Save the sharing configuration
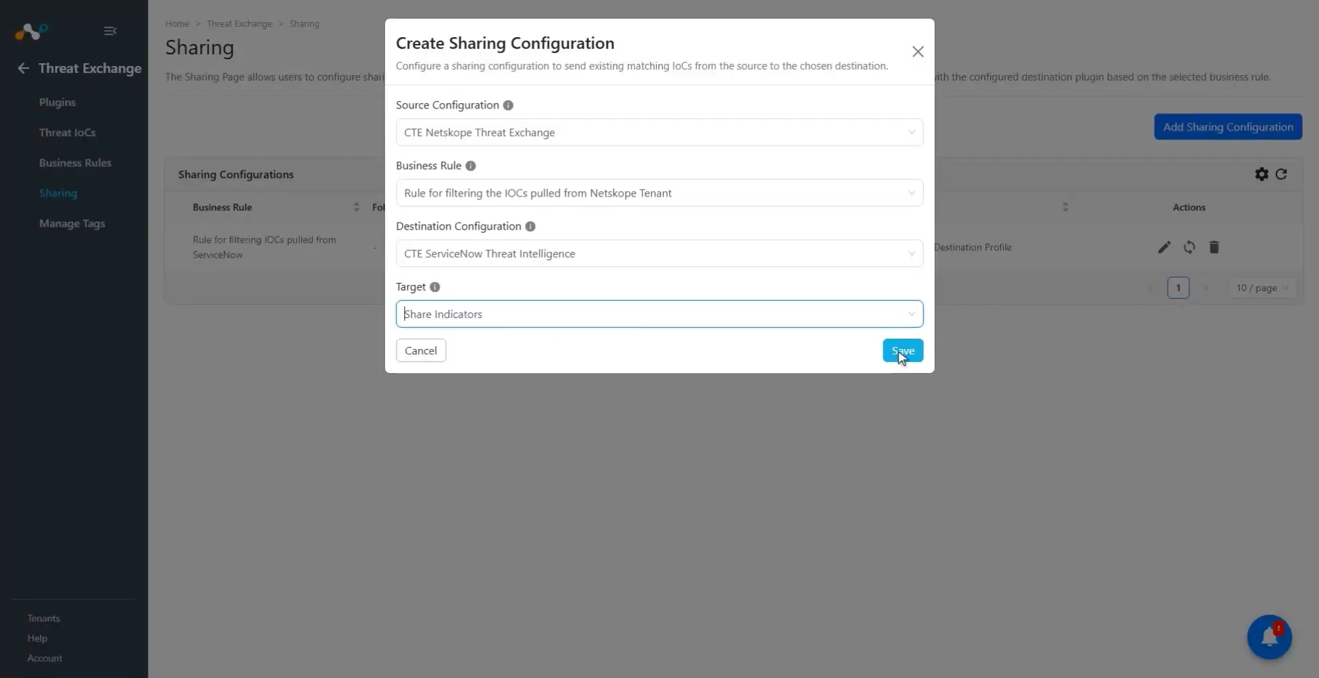This screenshot has width=1319, height=678. pyautogui.click(x=903, y=350)
